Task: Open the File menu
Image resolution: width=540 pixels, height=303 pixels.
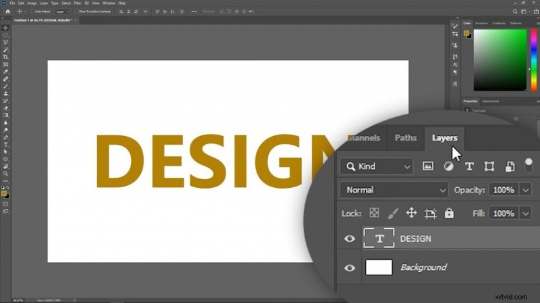Action: coord(12,3)
